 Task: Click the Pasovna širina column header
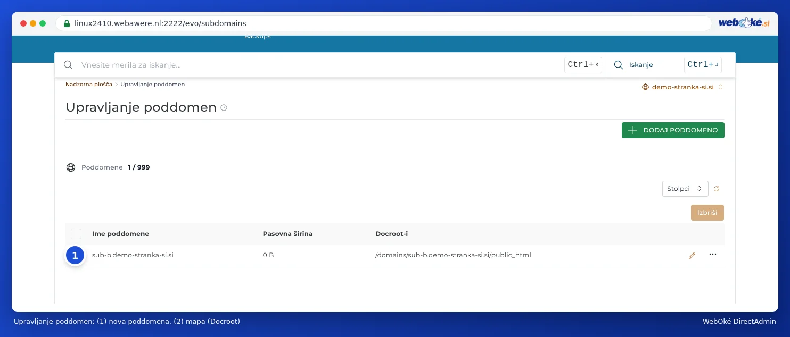(287, 234)
